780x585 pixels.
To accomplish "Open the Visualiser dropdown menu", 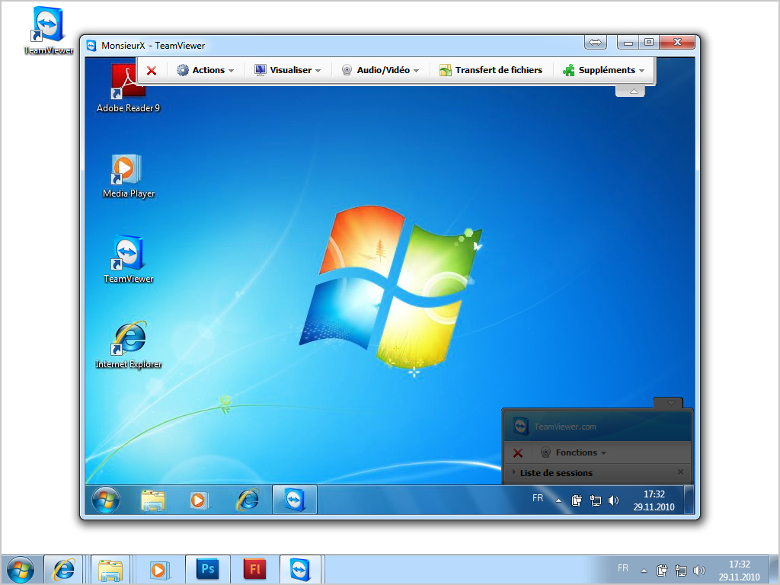I will (287, 70).
